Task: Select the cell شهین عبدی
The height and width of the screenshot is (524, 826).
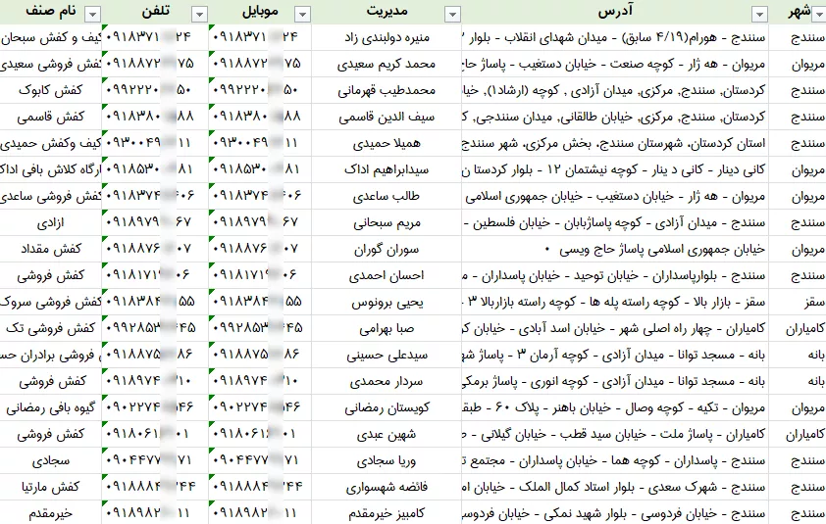Action: (387, 434)
